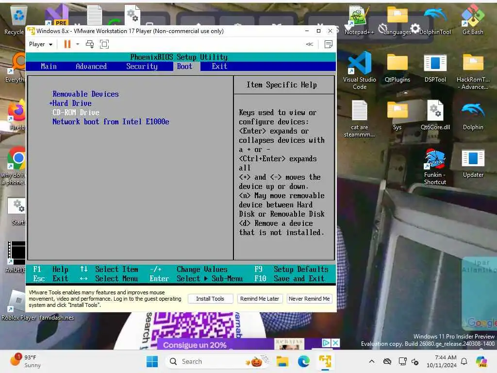Click the Esc Exit label in BIOS footer
Image resolution: width=497 pixels, height=373 pixels.
tap(50, 278)
